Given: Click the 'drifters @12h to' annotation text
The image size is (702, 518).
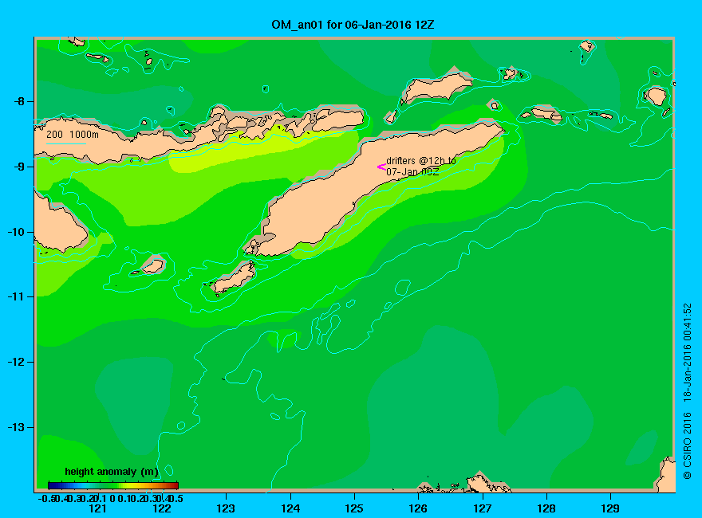Looking at the screenshot, I should pyautogui.click(x=421, y=161).
